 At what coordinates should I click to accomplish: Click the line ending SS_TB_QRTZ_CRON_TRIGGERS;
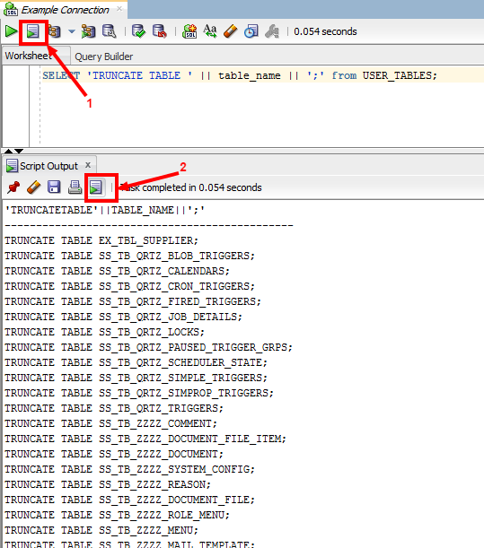click(129, 286)
